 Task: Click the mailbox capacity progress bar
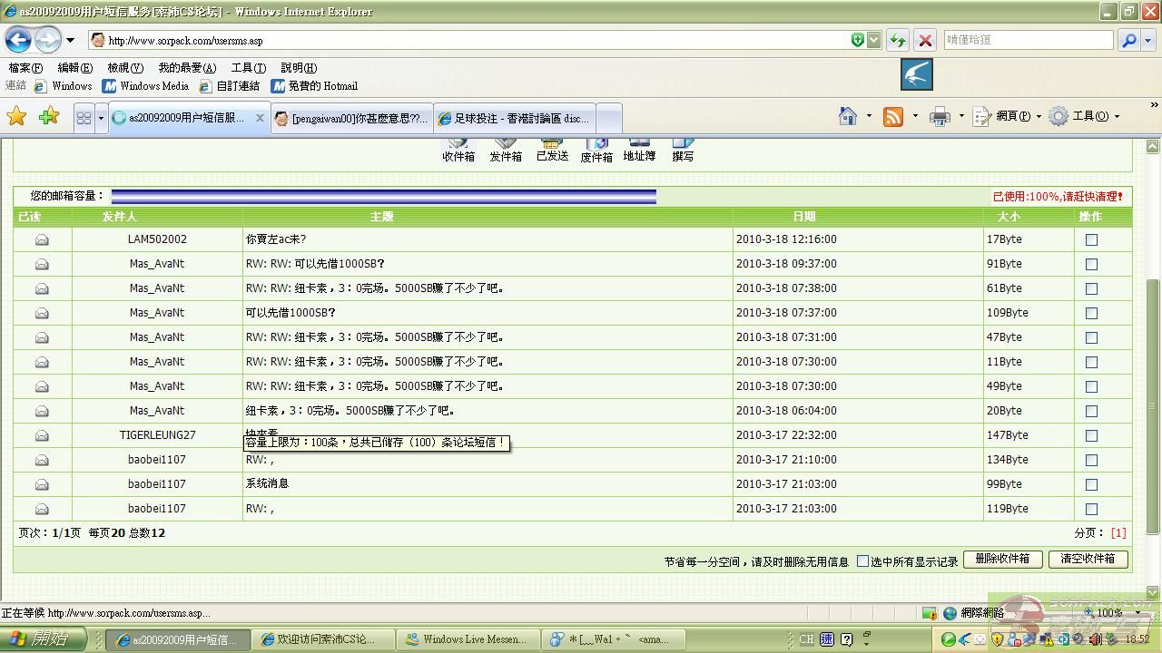pyautogui.click(x=386, y=195)
